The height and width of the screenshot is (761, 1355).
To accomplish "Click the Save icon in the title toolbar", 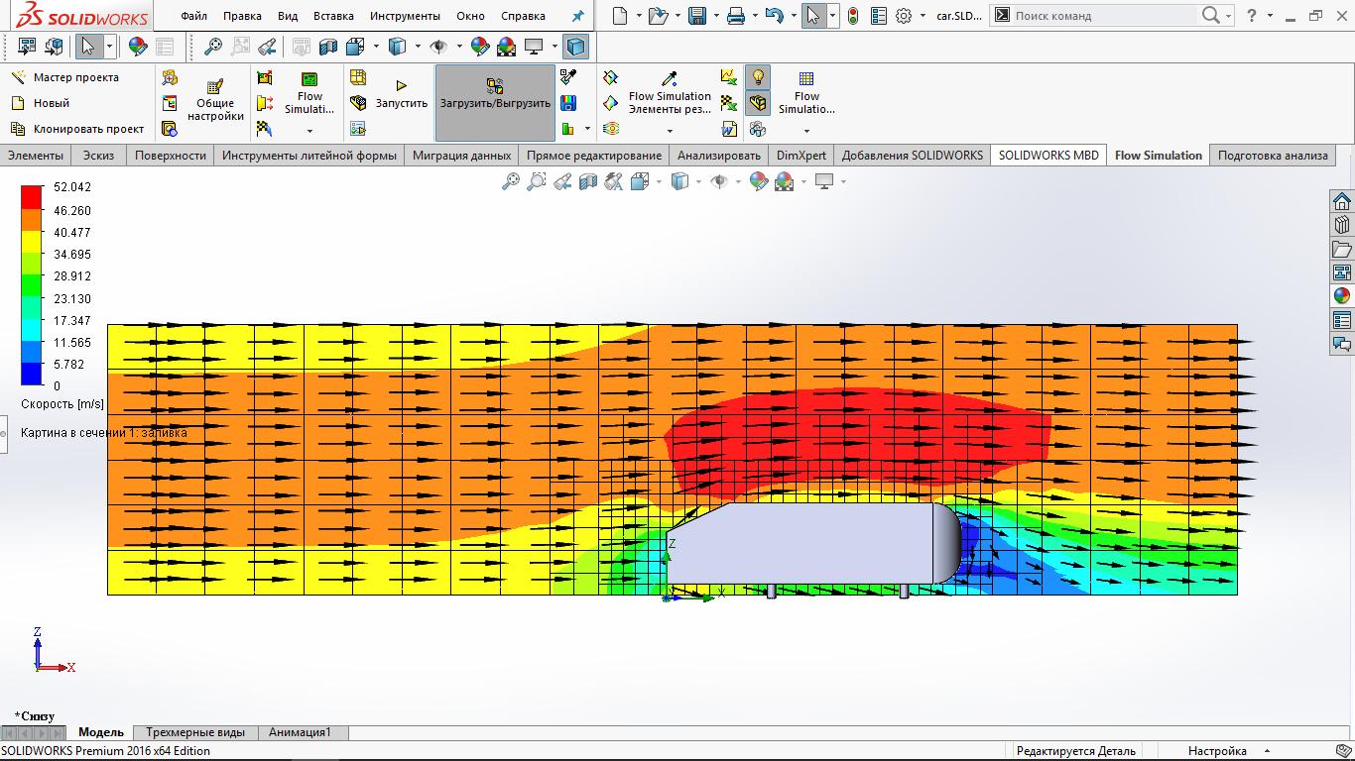I will click(x=697, y=16).
